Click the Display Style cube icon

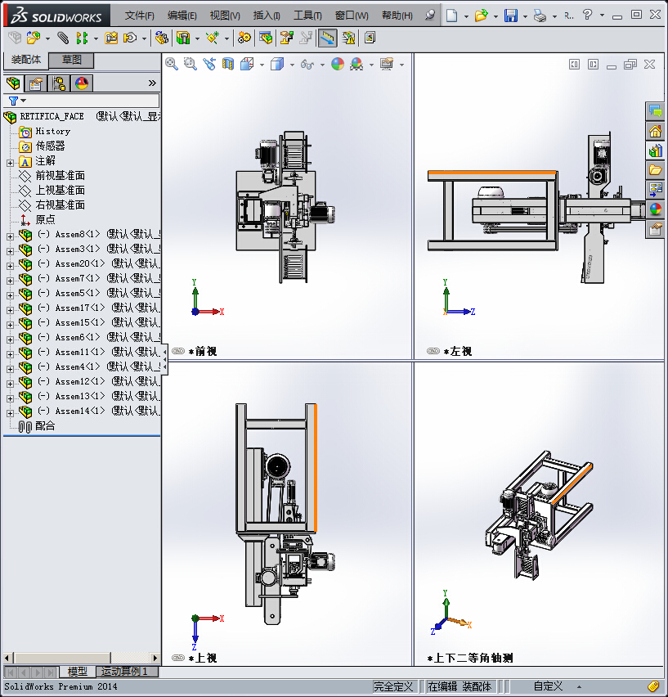tap(277, 64)
